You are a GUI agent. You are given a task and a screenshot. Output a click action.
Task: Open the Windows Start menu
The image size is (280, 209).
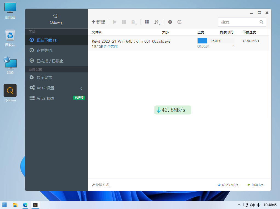point(4,205)
